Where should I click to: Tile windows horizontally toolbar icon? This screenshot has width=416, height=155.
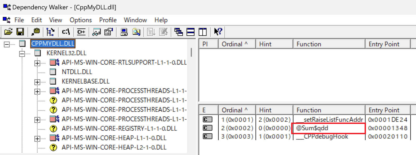point(191,32)
